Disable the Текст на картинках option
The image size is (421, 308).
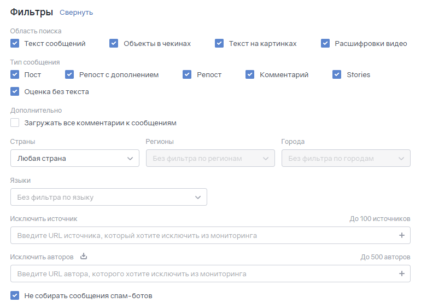219,43
